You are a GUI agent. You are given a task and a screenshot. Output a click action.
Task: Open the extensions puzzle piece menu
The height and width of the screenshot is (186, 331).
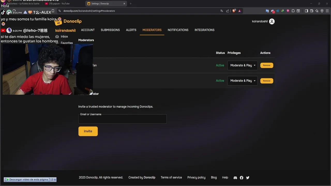point(293,11)
